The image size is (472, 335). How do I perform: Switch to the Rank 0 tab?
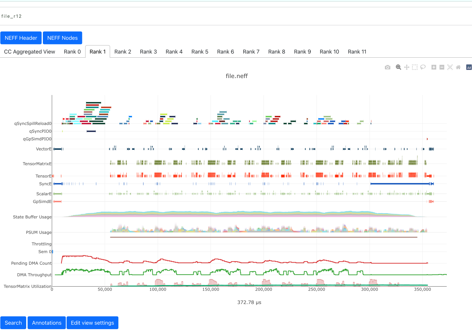pos(72,52)
